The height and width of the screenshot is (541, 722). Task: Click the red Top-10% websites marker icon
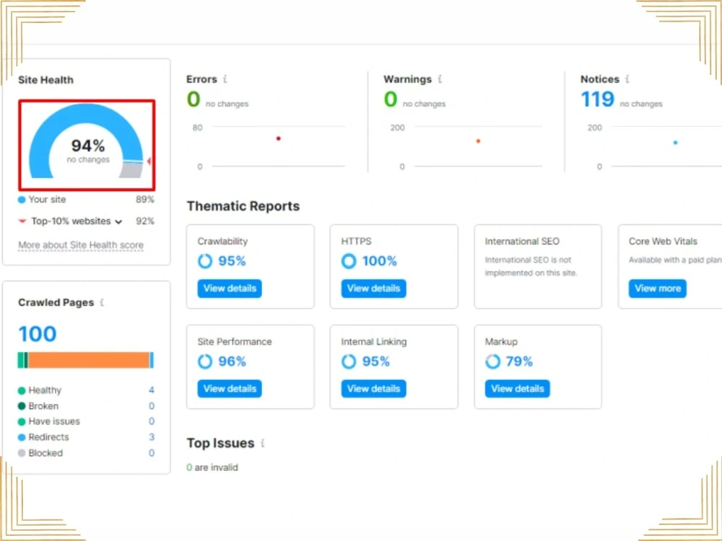click(22, 221)
